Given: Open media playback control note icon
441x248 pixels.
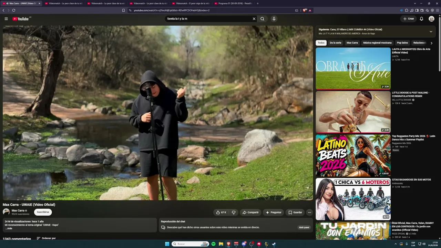Looking at the screenshot, I should (x=412, y=10).
